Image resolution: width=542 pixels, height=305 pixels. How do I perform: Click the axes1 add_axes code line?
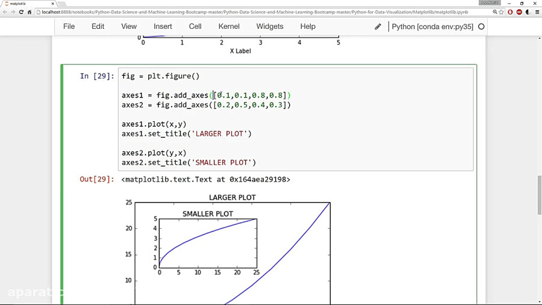coord(206,95)
